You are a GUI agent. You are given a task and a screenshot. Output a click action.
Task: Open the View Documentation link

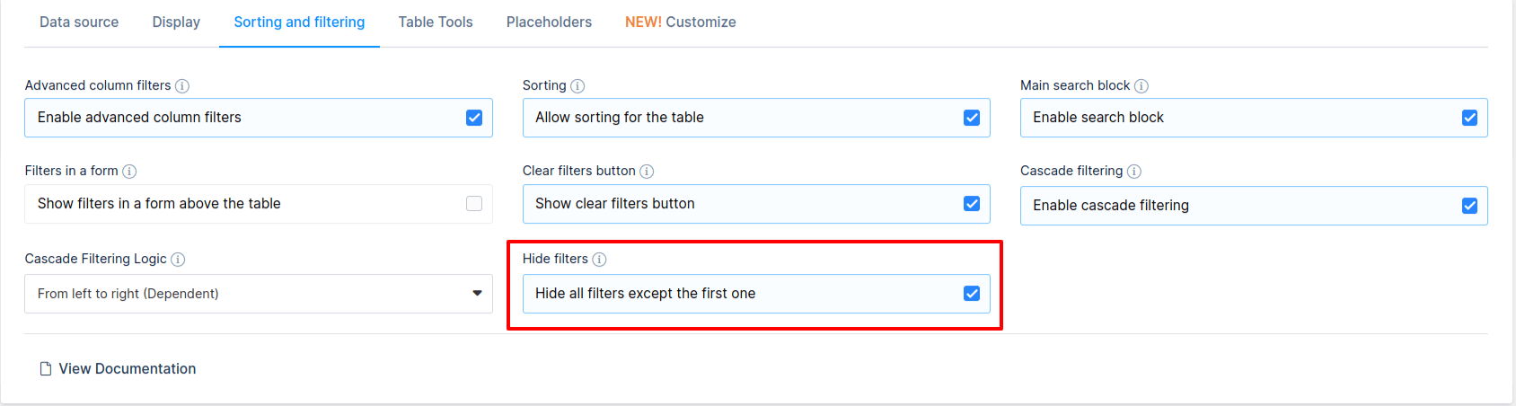pyautogui.click(x=128, y=369)
